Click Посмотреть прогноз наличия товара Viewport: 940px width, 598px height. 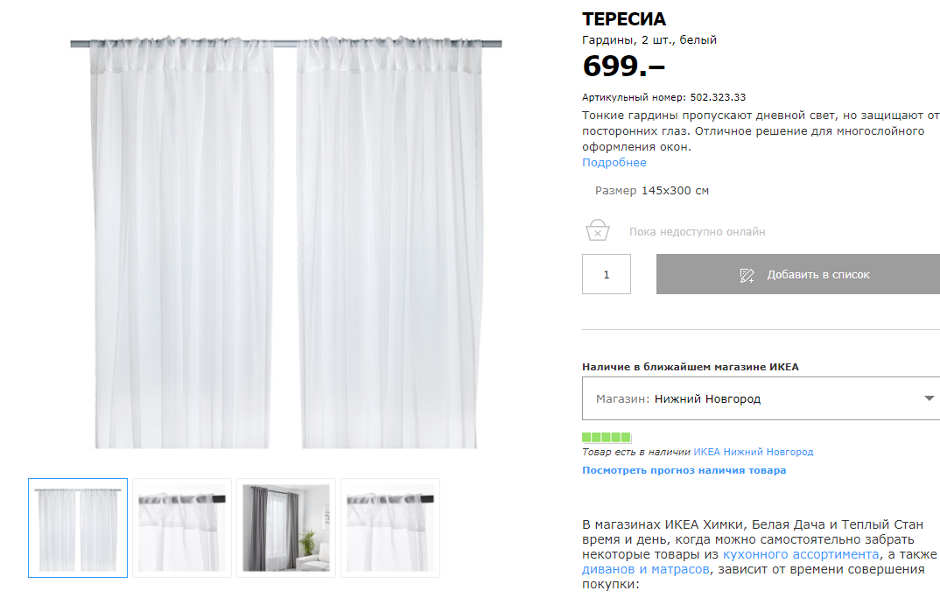click(x=684, y=470)
